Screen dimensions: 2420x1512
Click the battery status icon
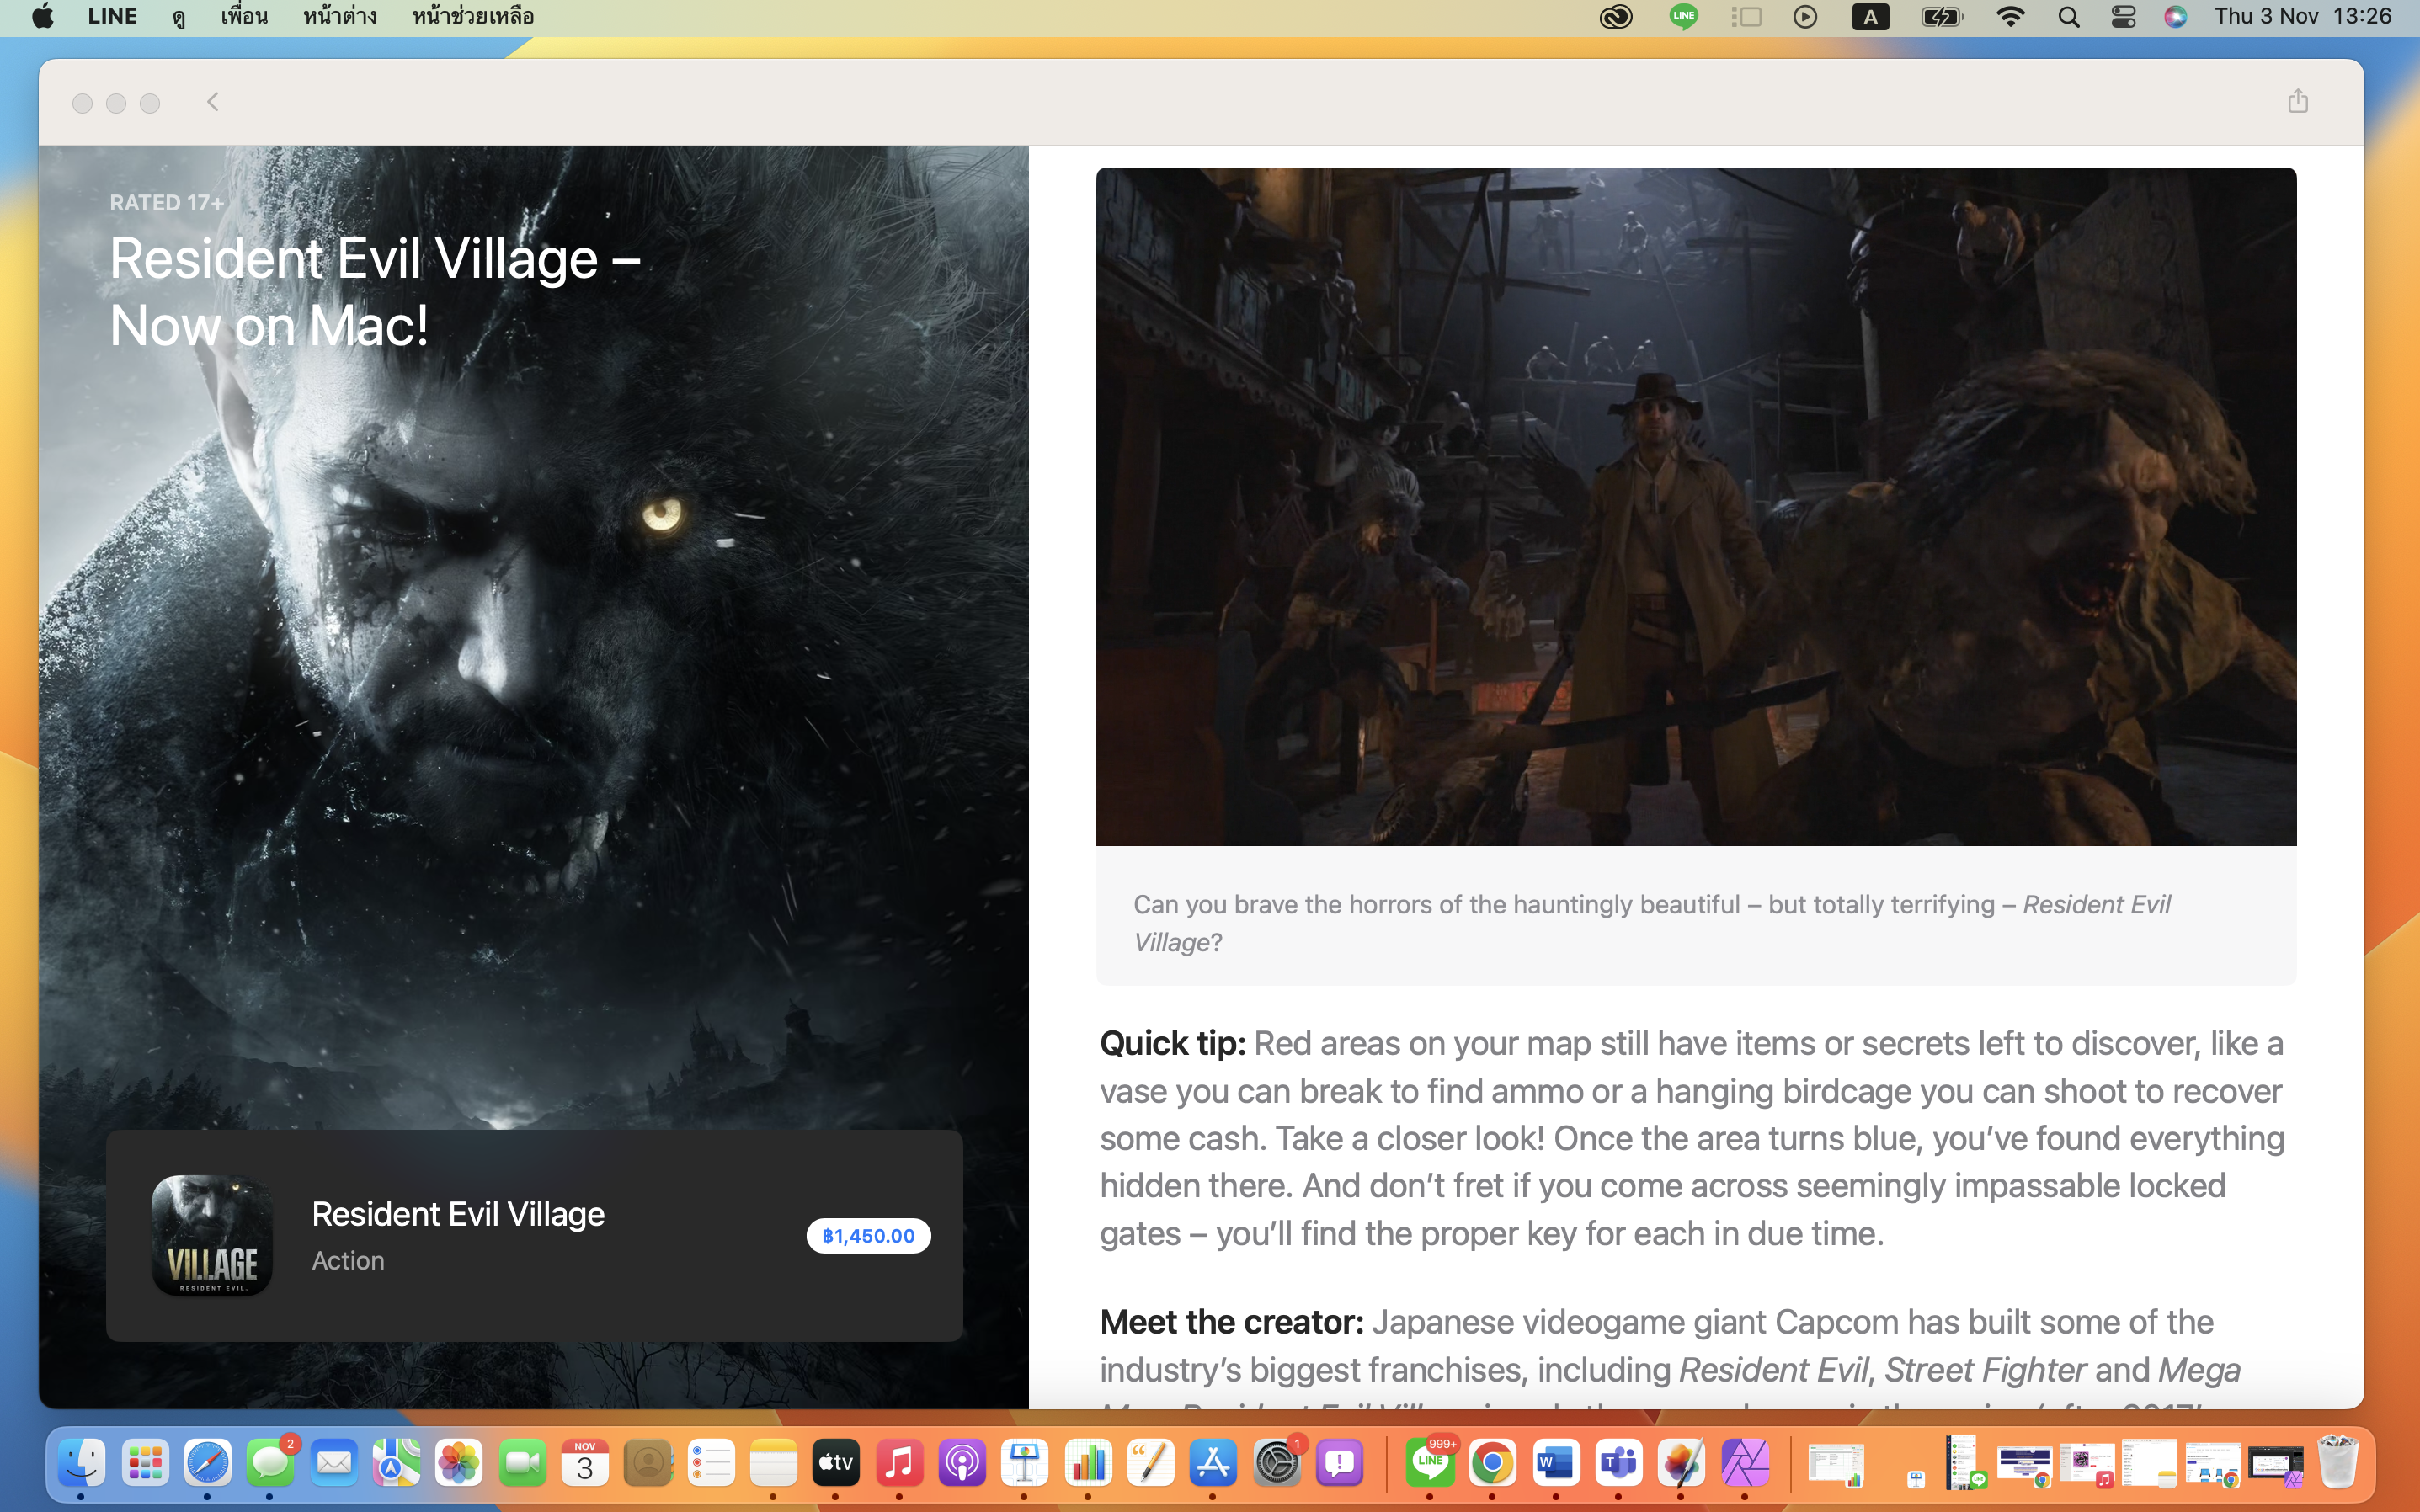point(1941,16)
